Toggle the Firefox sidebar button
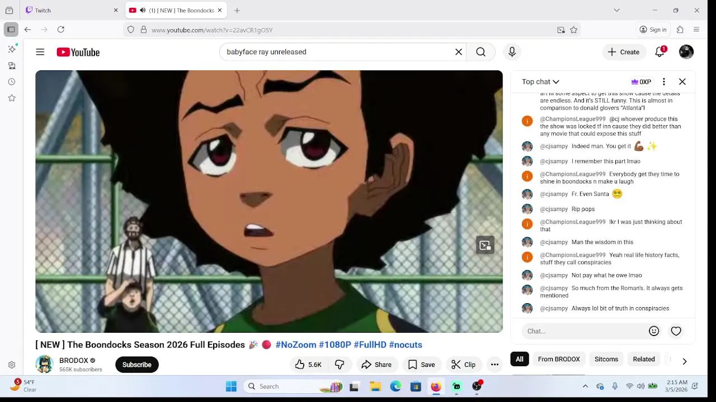716x402 pixels. [11, 30]
